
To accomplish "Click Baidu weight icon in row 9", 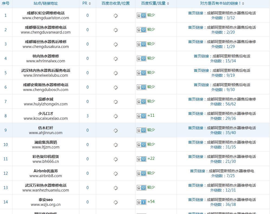I will click(x=141, y=130).
